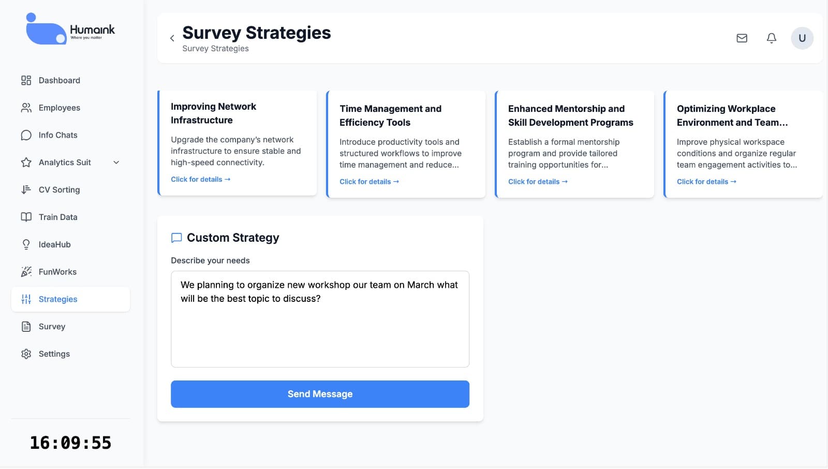
Task: Select Survey in the sidebar
Action: pos(52,327)
